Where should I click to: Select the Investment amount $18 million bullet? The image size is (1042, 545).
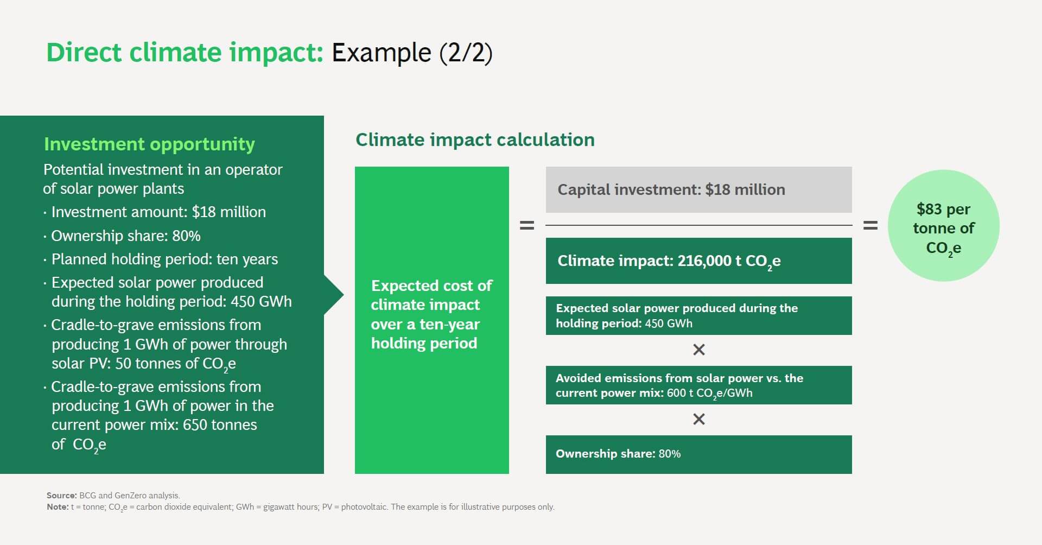[x=157, y=212]
